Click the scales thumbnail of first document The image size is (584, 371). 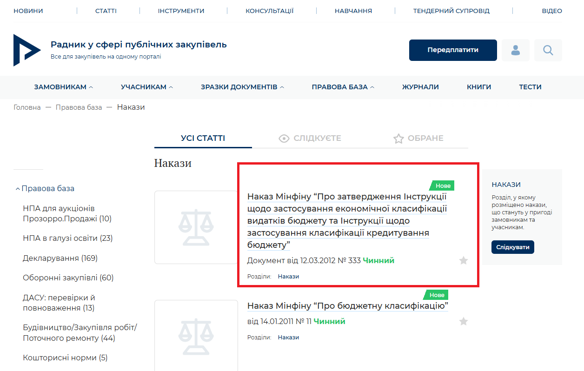click(196, 227)
